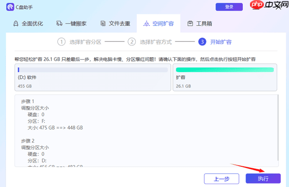The height and width of the screenshot is (187, 289).
Task: Click the 选择扩容分区 step label
Action: coord(85,42)
